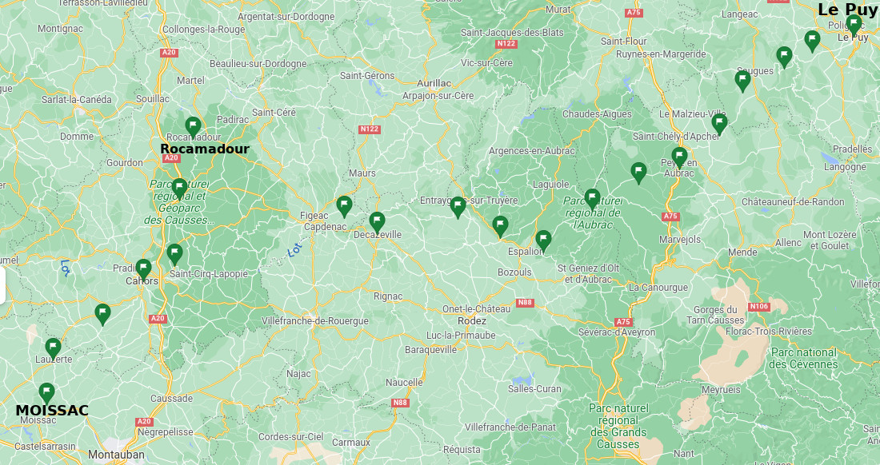880x465 pixels.
Task: Select the flag marker over Decazeville
Action: coord(377,222)
